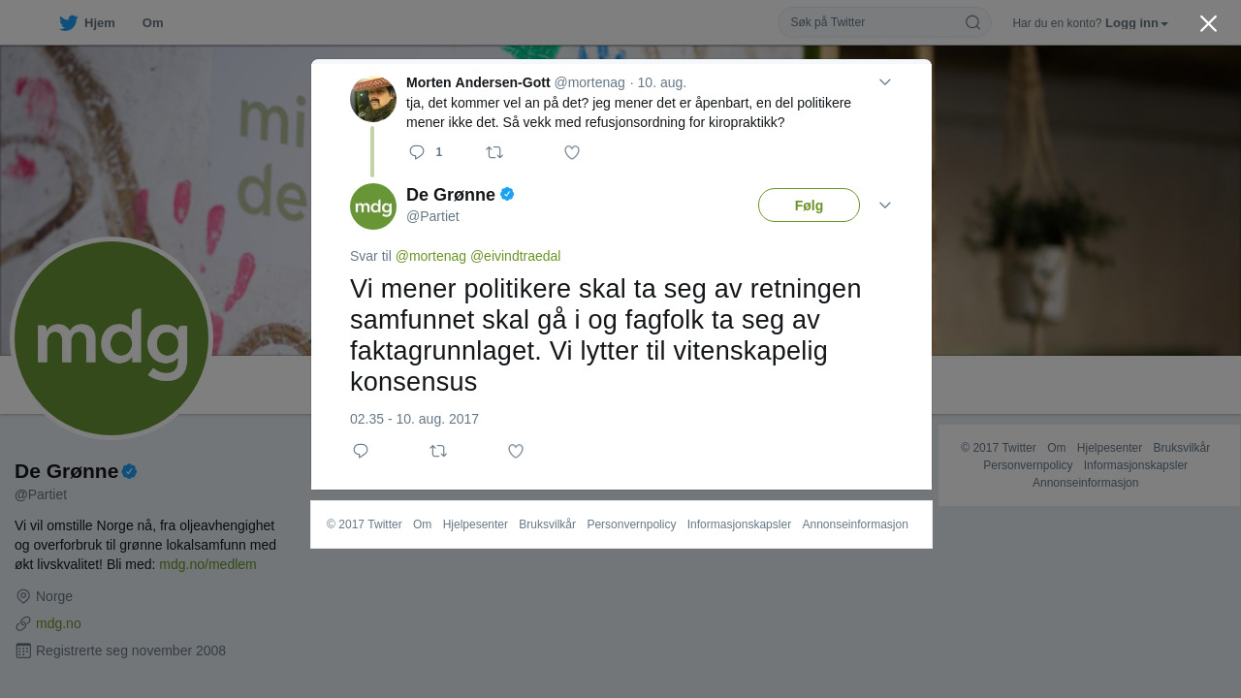Image resolution: width=1241 pixels, height=698 pixels.
Task: Expand options chevron beside Følg button
Action: [885, 206]
